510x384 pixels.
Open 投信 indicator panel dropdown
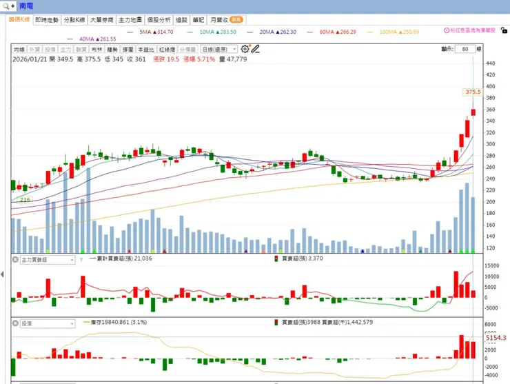coord(48,323)
